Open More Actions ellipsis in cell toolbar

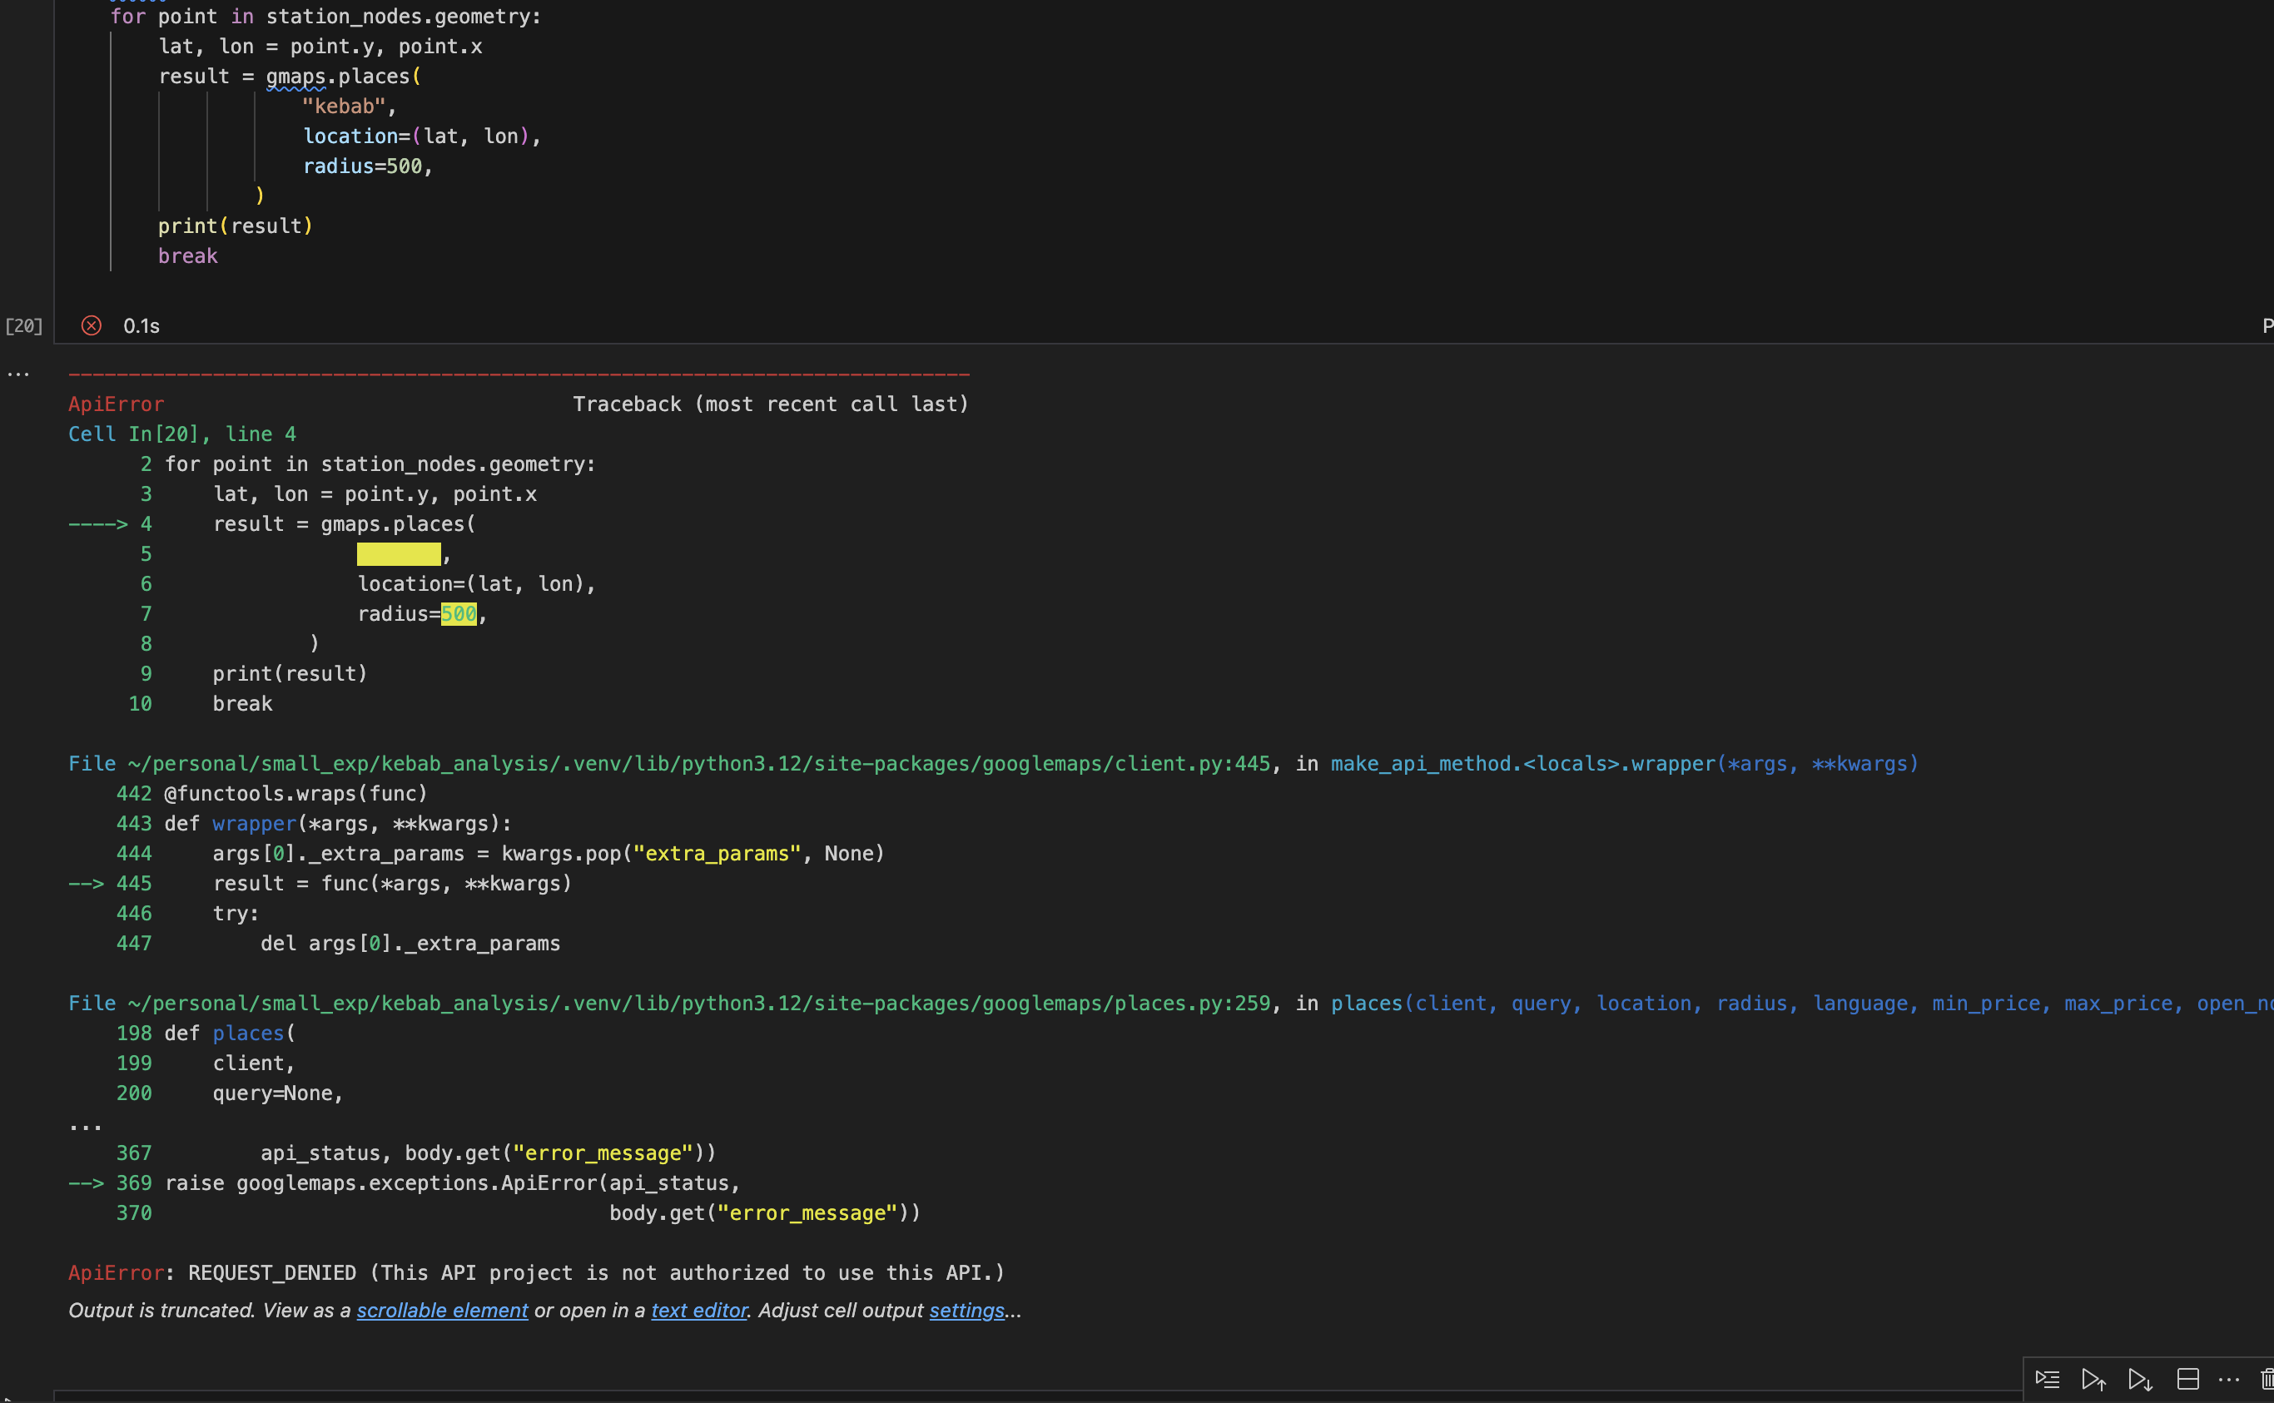pos(2228,1380)
